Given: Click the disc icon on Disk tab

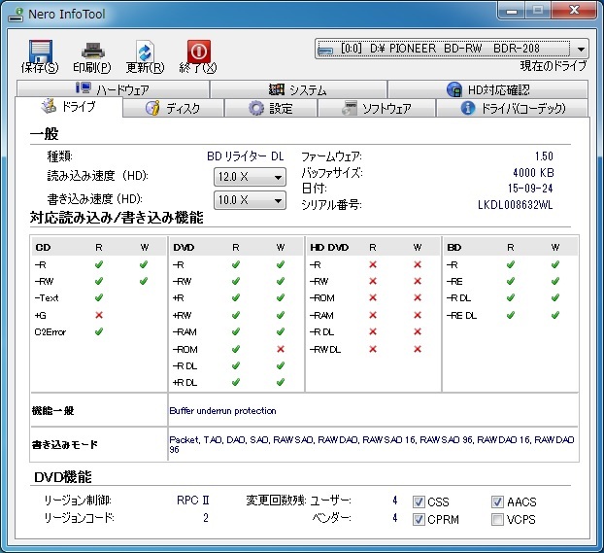Looking at the screenshot, I should coord(152,108).
